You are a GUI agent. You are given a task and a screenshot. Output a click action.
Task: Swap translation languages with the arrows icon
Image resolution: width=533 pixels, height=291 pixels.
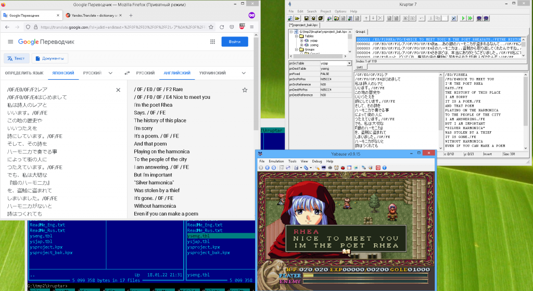point(127,73)
